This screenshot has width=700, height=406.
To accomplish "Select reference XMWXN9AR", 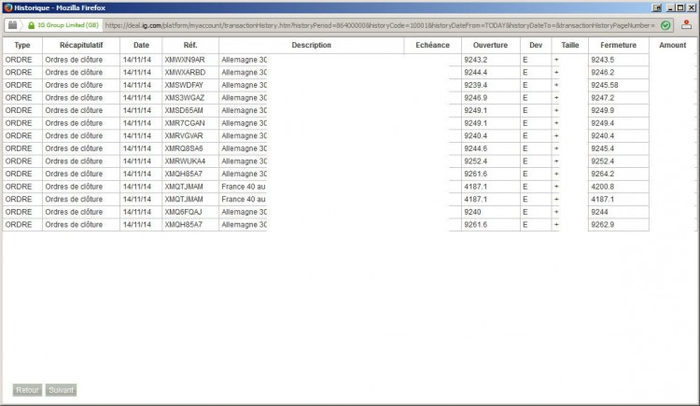I will click(185, 60).
